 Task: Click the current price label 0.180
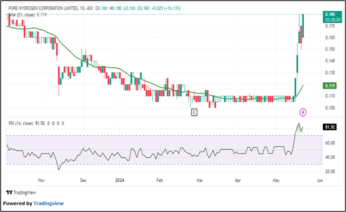click(x=333, y=17)
